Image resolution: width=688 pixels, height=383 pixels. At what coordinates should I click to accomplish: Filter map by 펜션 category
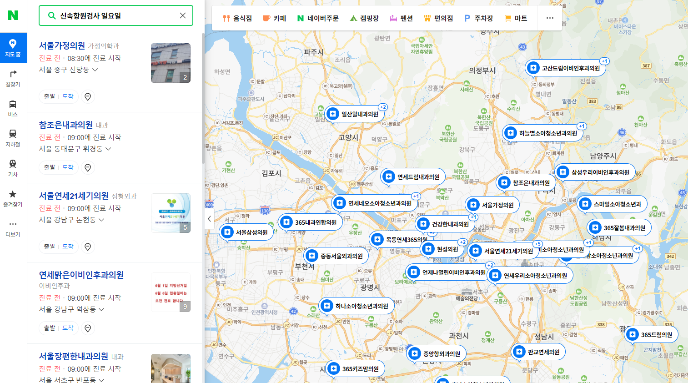click(401, 18)
